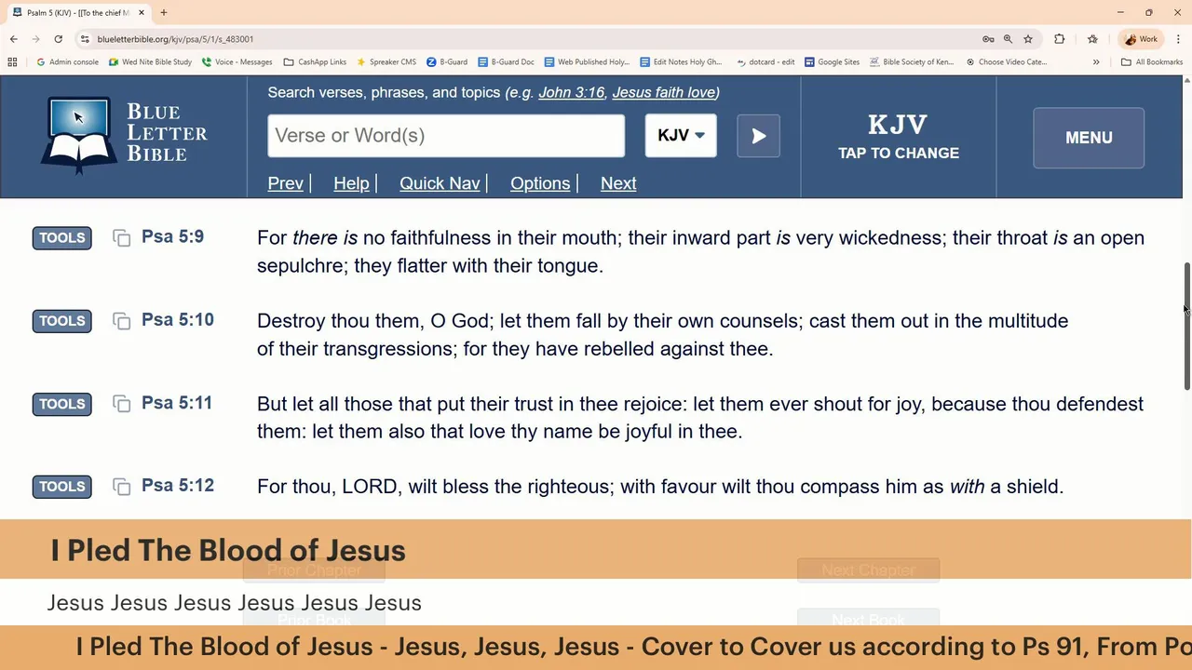The width and height of the screenshot is (1192, 670).
Task: Play audio with the triangle play button
Action: click(758, 136)
